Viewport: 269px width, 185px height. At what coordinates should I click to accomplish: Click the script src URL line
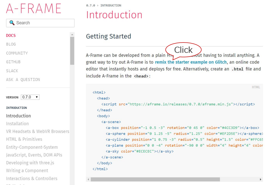pos(178,104)
